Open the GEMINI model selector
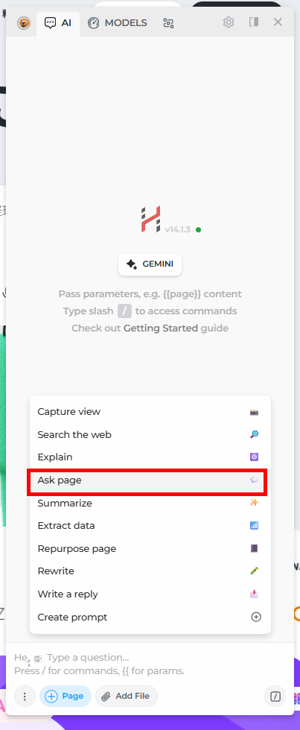Viewport: 300px width, 730px height. 150,264
